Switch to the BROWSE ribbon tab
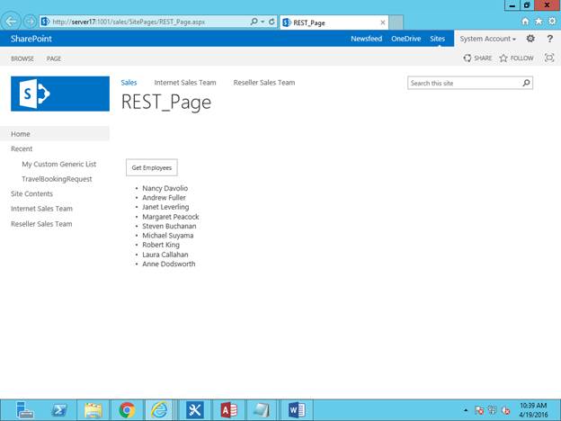 [22, 58]
